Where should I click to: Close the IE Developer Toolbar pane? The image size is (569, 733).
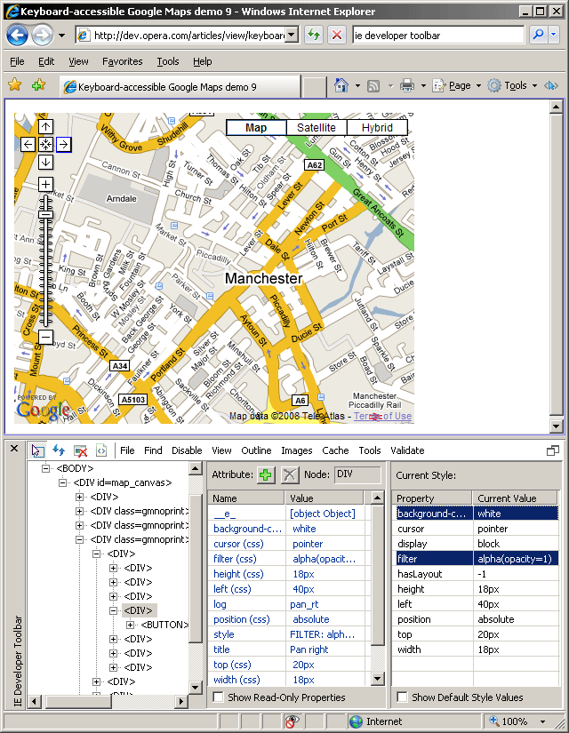(x=14, y=449)
